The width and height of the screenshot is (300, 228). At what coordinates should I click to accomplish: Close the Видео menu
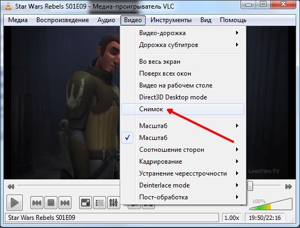click(133, 20)
